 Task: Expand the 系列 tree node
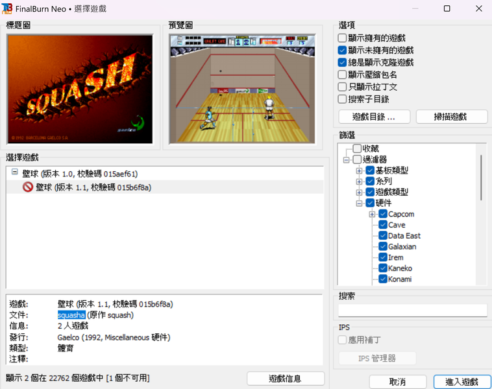coord(360,182)
